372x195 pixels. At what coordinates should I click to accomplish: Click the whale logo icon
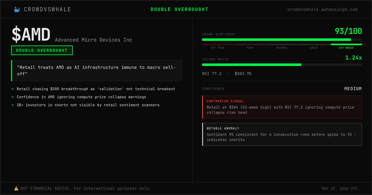(17, 10)
